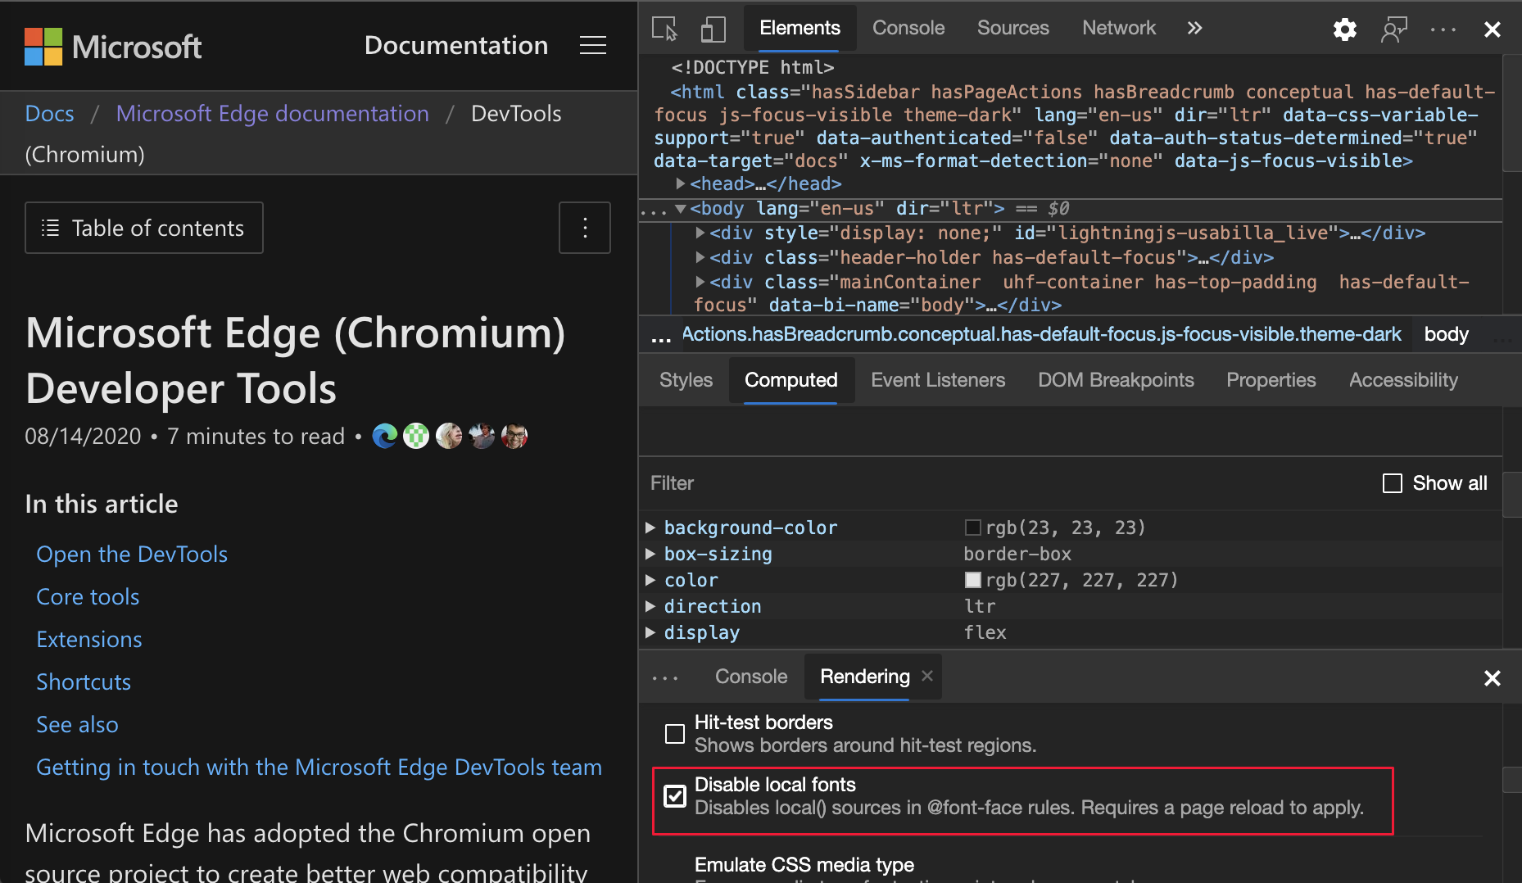Open the Network tab
This screenshot has width=1522, height=883.
tap(1119, 28)
